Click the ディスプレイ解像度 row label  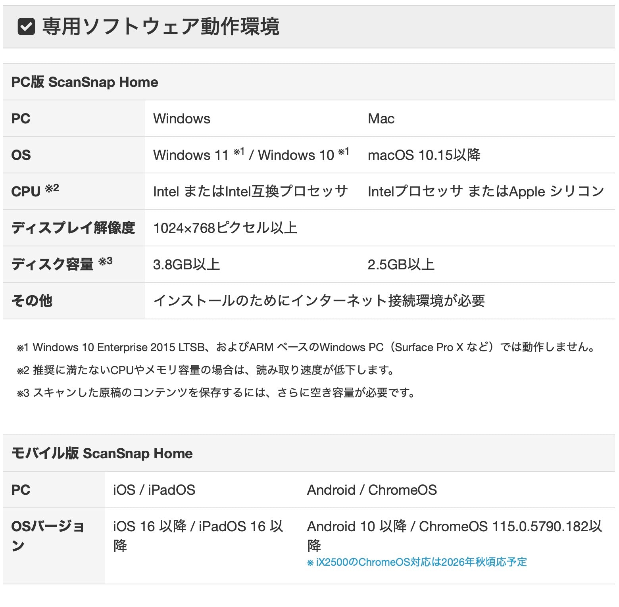tap(74, 228)
